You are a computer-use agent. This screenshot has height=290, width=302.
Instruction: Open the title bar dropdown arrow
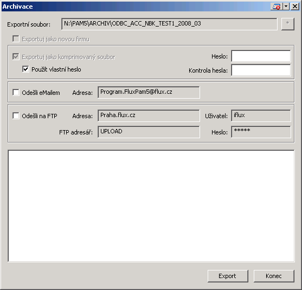coord(286,7)
